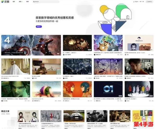Open the Mustang cars Leapscreen article

(x=74, y=116)
